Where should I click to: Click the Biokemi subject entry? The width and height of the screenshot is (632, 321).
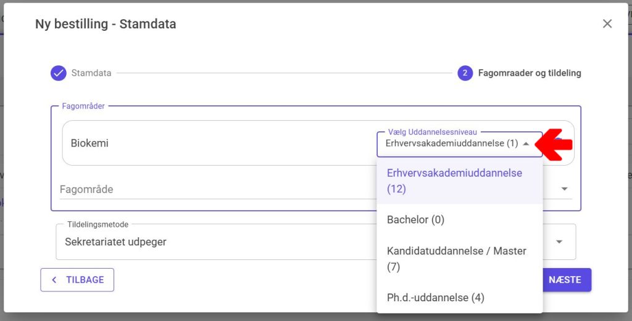[x=89, y=144]
